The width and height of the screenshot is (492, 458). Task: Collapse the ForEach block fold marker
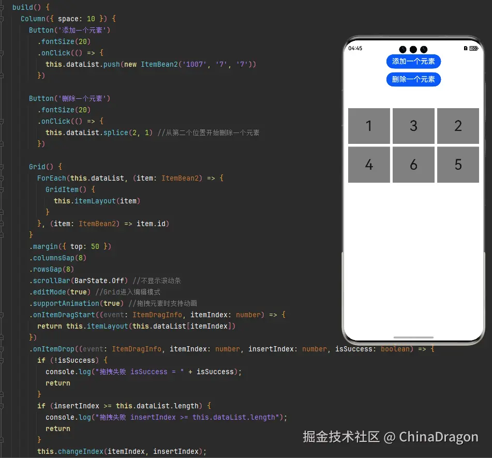pyautogui.click(x=2, y=179)
